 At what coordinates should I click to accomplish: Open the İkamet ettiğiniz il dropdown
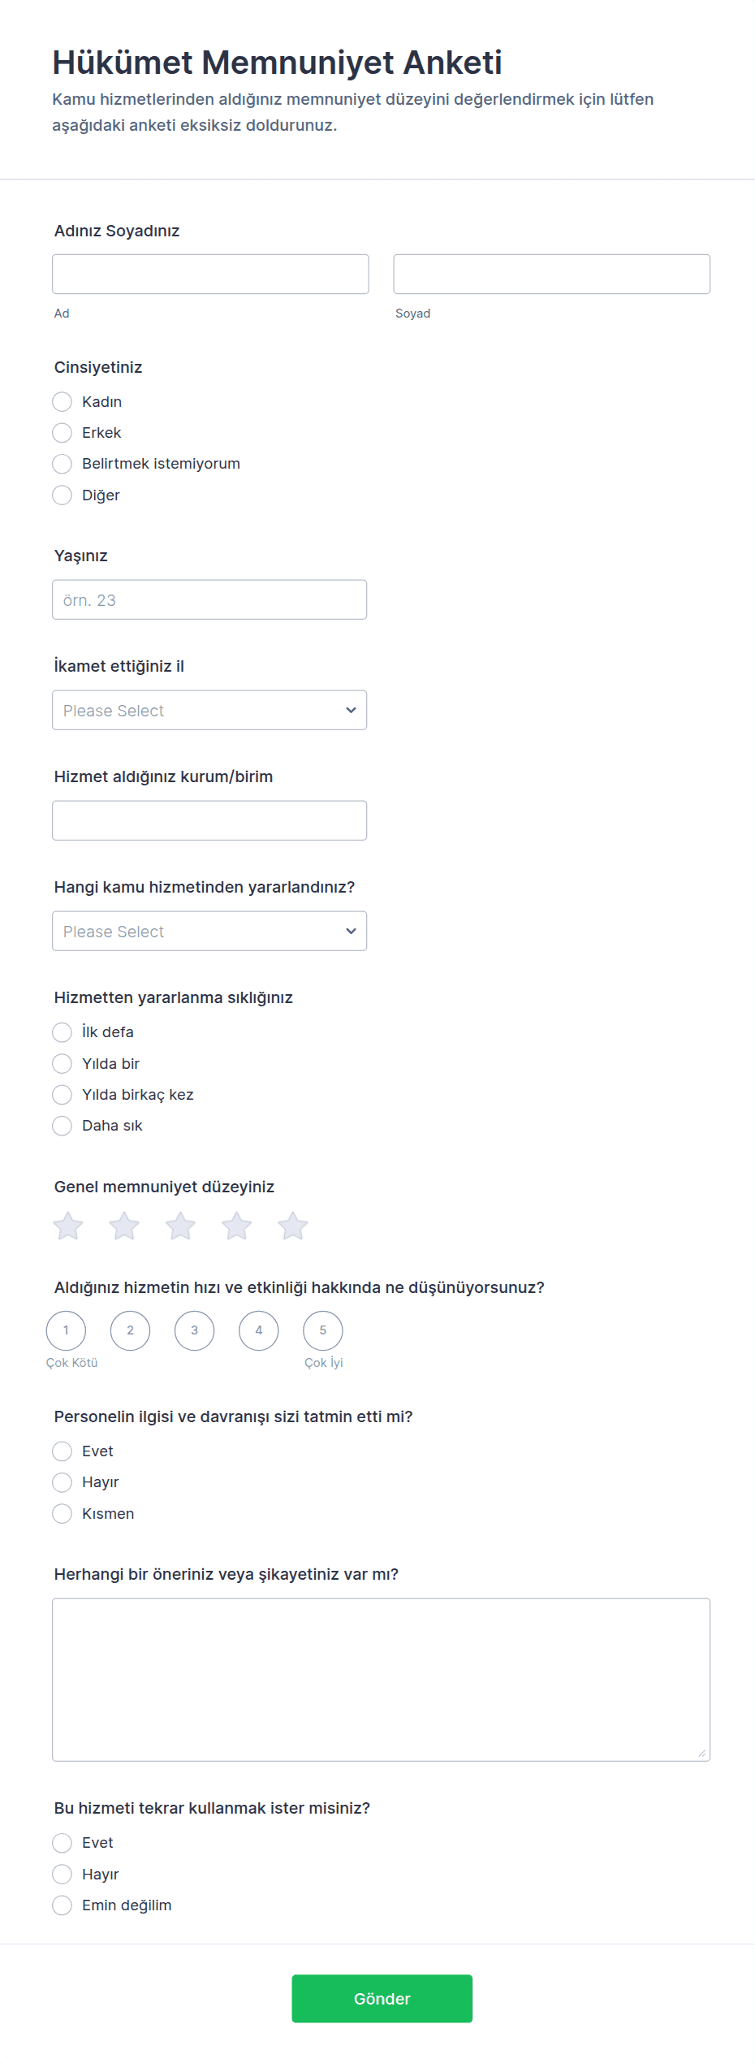pyautogui.click(x=209, y=711)
